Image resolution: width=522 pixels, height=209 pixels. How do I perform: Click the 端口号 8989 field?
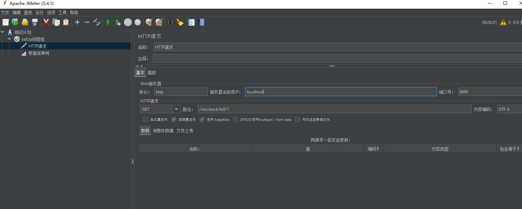pyautogui.click(x=490, y=92)
